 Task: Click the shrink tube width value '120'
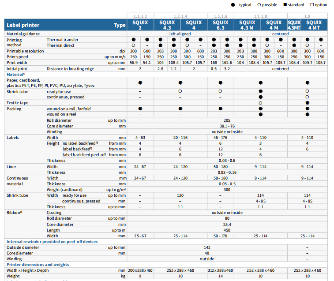click(x=180, y=195)
